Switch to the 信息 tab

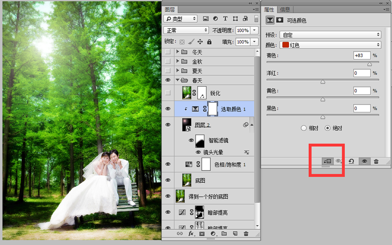285,10
